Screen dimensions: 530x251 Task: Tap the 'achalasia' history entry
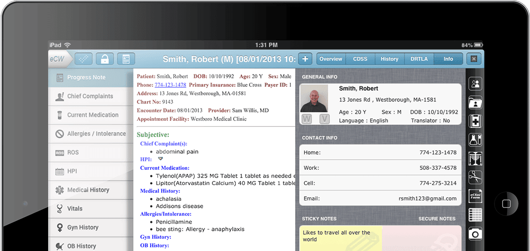(168, 199)
